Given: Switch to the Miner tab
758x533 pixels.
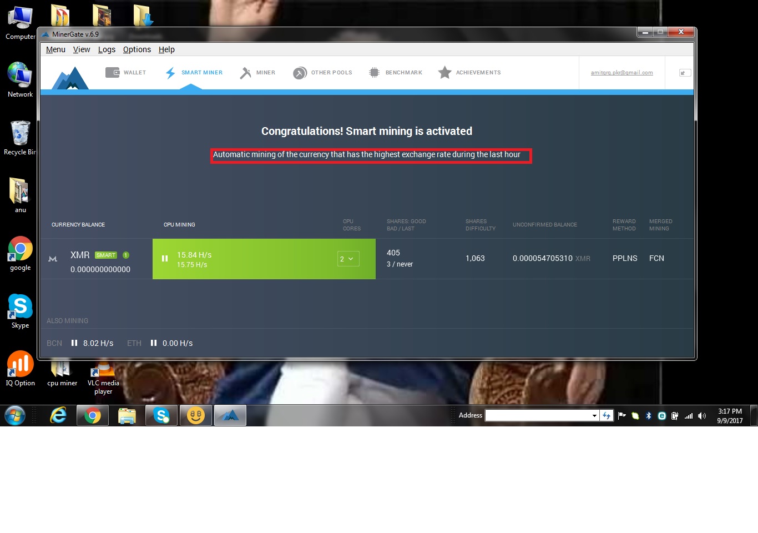Looking at the screenshot, I should point(257,73).
